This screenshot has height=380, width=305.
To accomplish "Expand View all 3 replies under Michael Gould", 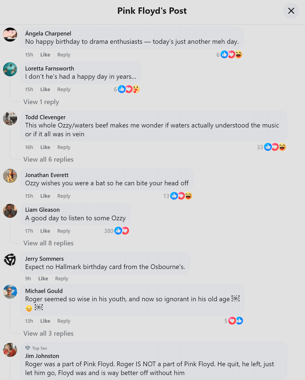I will point(48,333).
